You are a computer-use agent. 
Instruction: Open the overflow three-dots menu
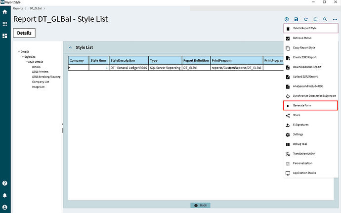click(335, 19)
